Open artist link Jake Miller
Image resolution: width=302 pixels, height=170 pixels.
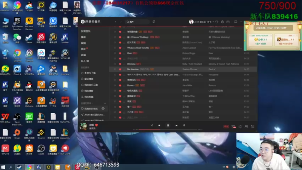click(187, 85)
